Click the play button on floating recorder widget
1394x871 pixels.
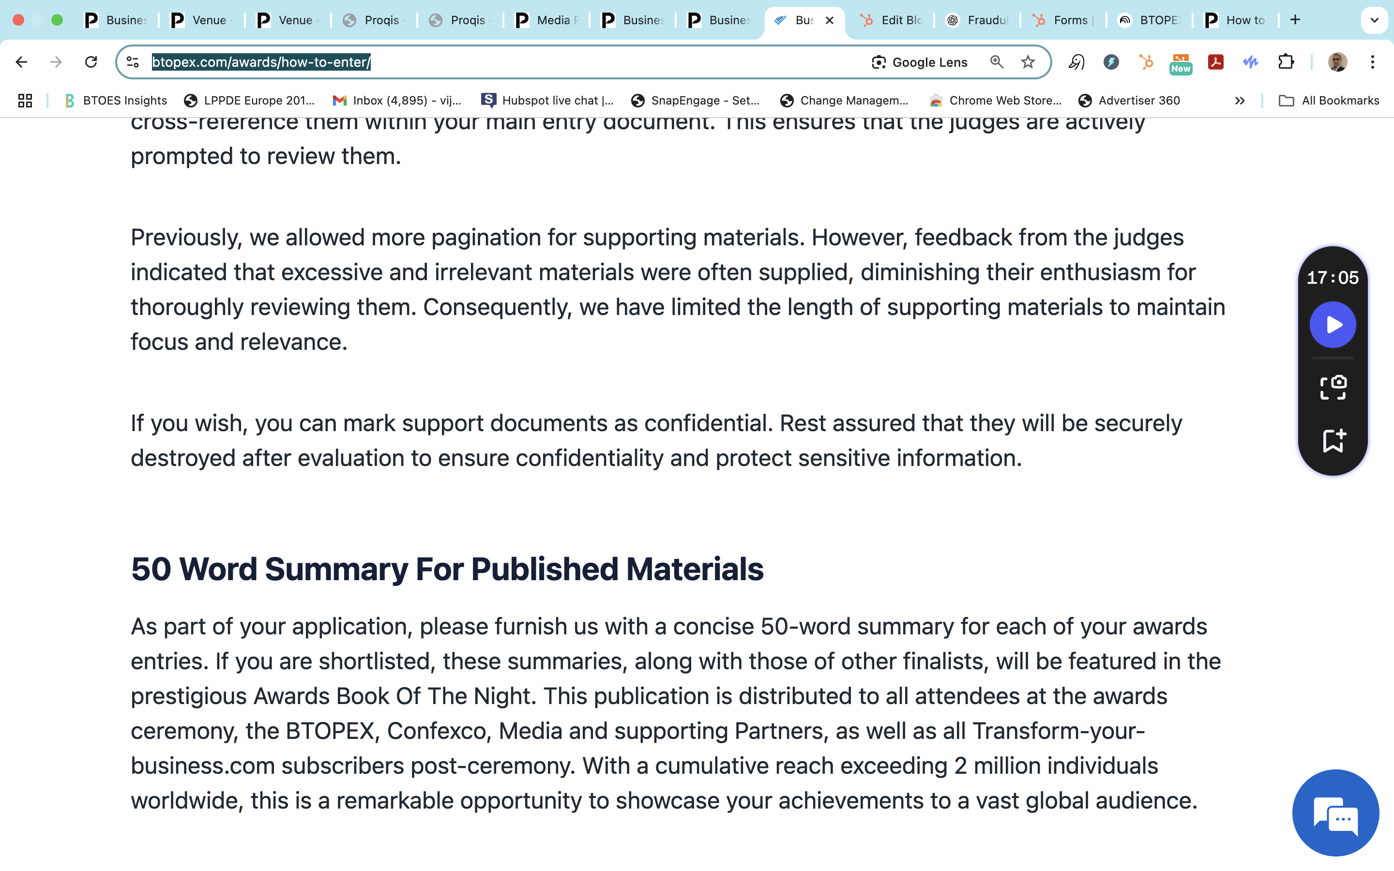(1333, 325)
